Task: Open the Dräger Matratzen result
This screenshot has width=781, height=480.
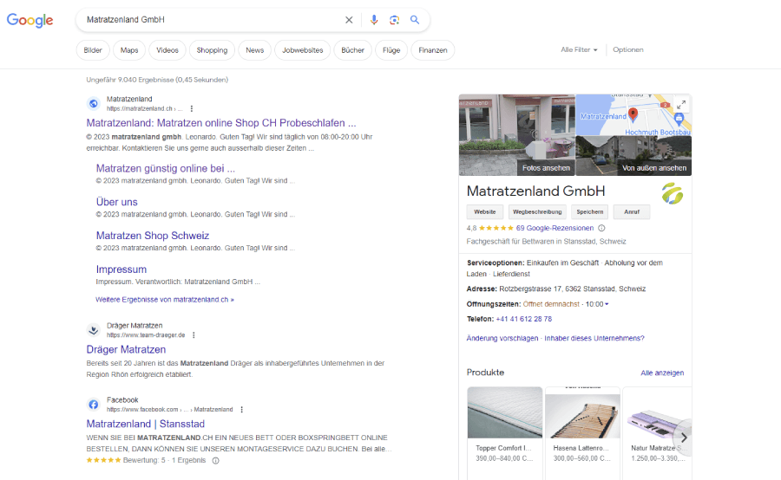Action: [x=126, y=350]
